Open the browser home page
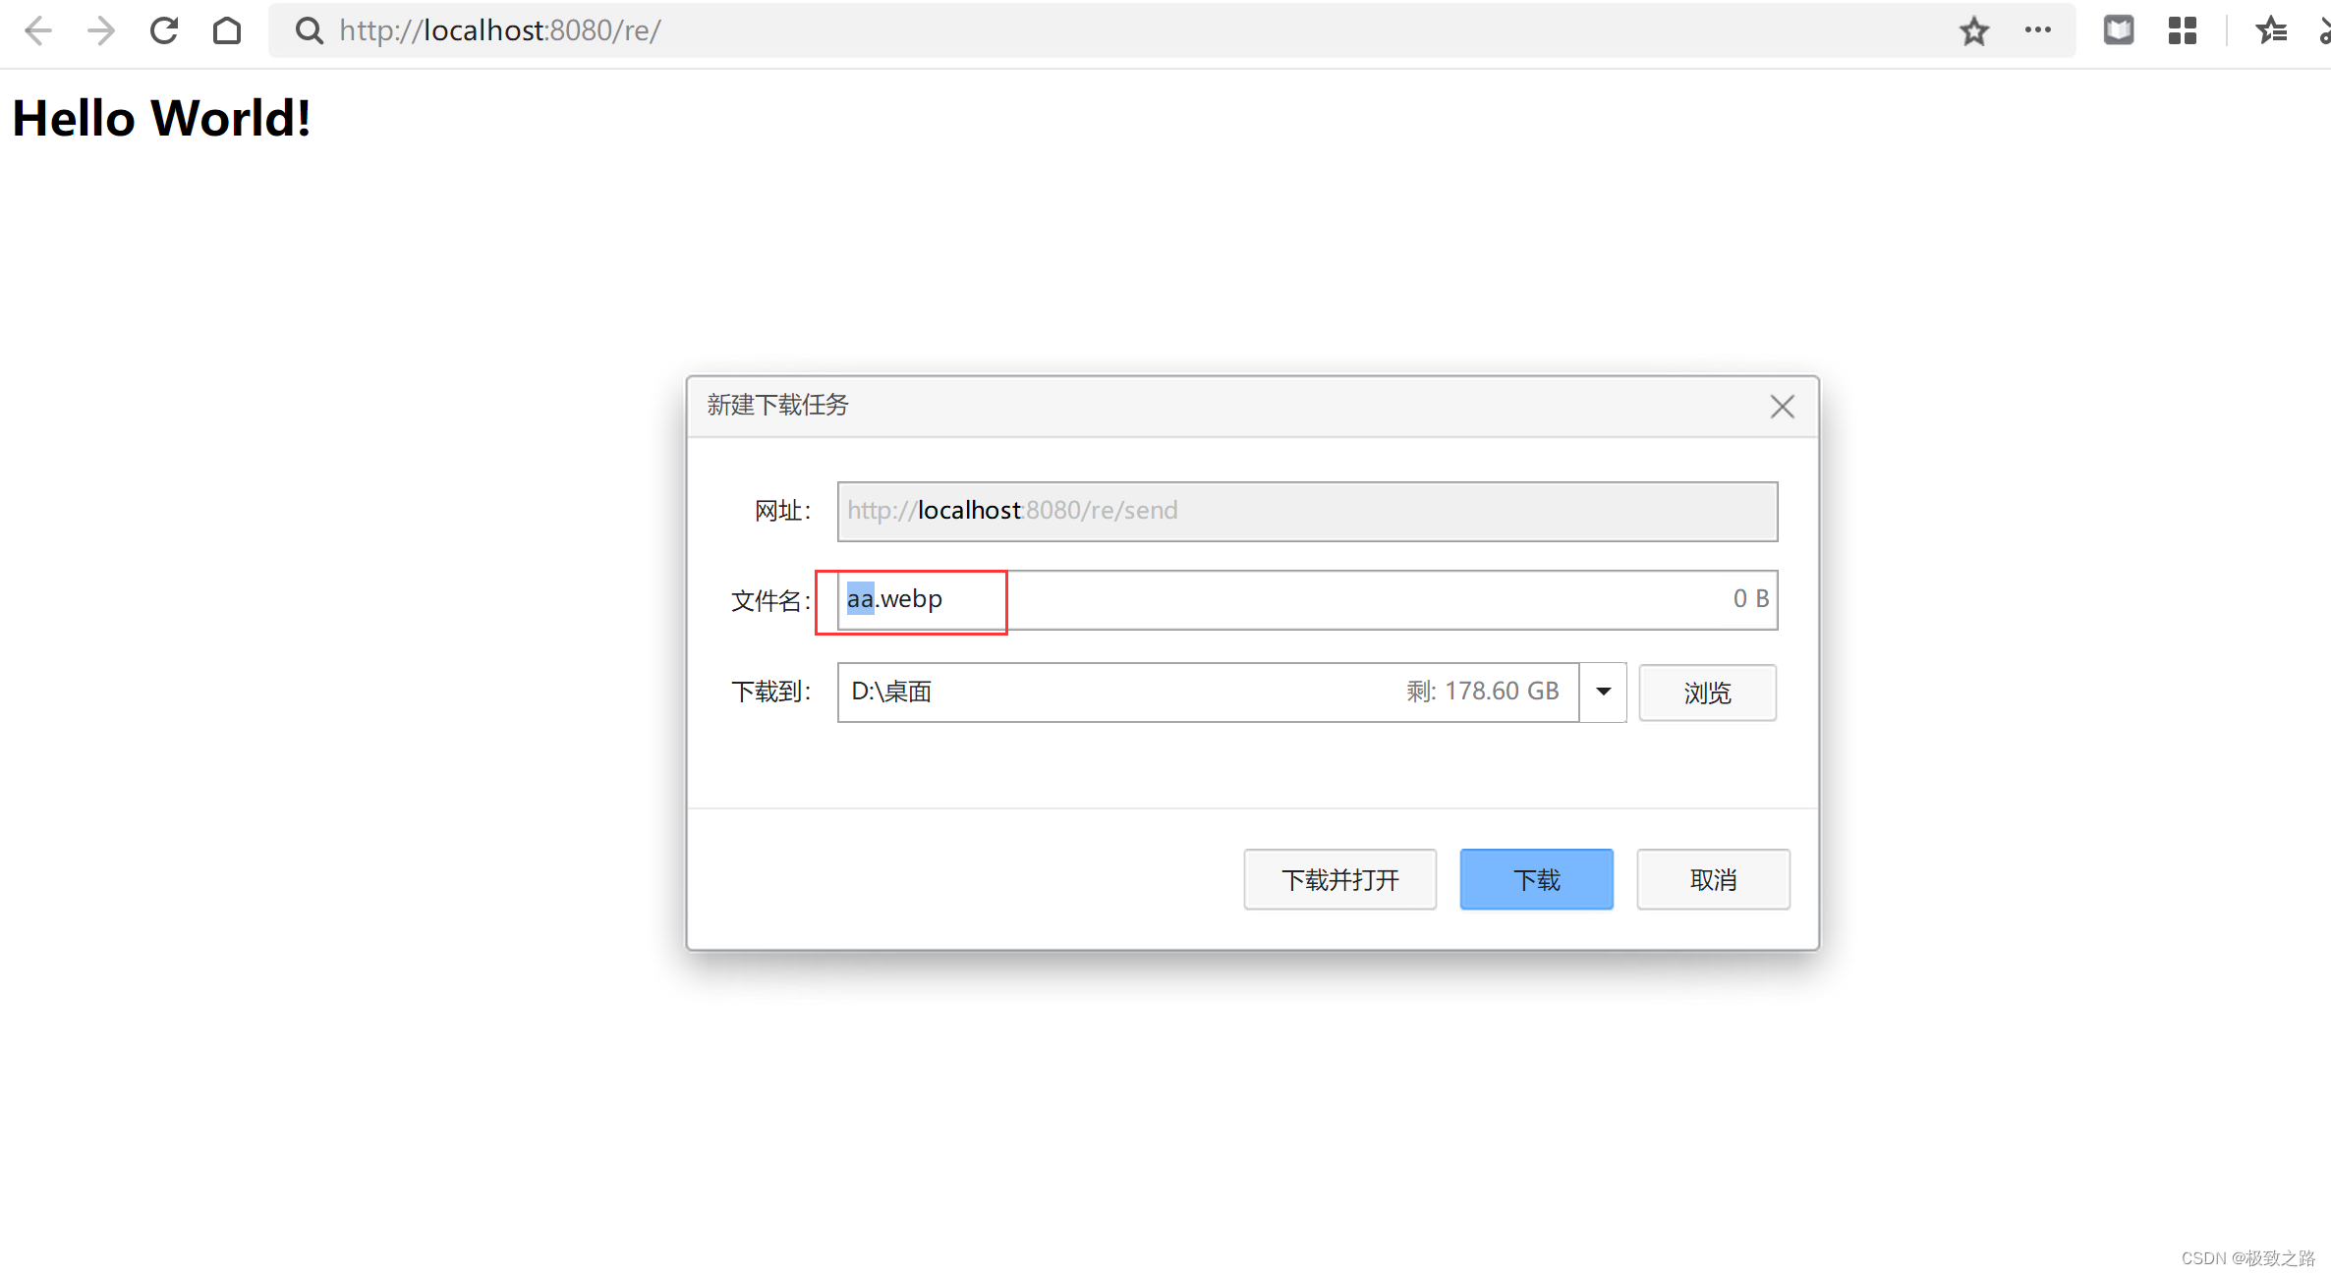This screenshot has height=1276, width=2331. pyautogui.click(x=227, y=31)
